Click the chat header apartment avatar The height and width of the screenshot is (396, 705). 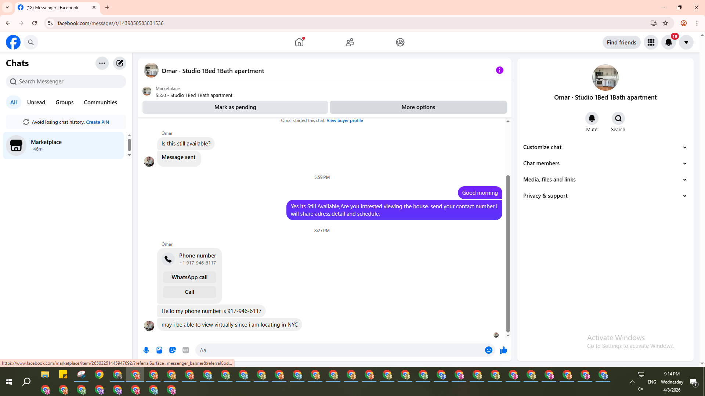(x=151, y=71)
